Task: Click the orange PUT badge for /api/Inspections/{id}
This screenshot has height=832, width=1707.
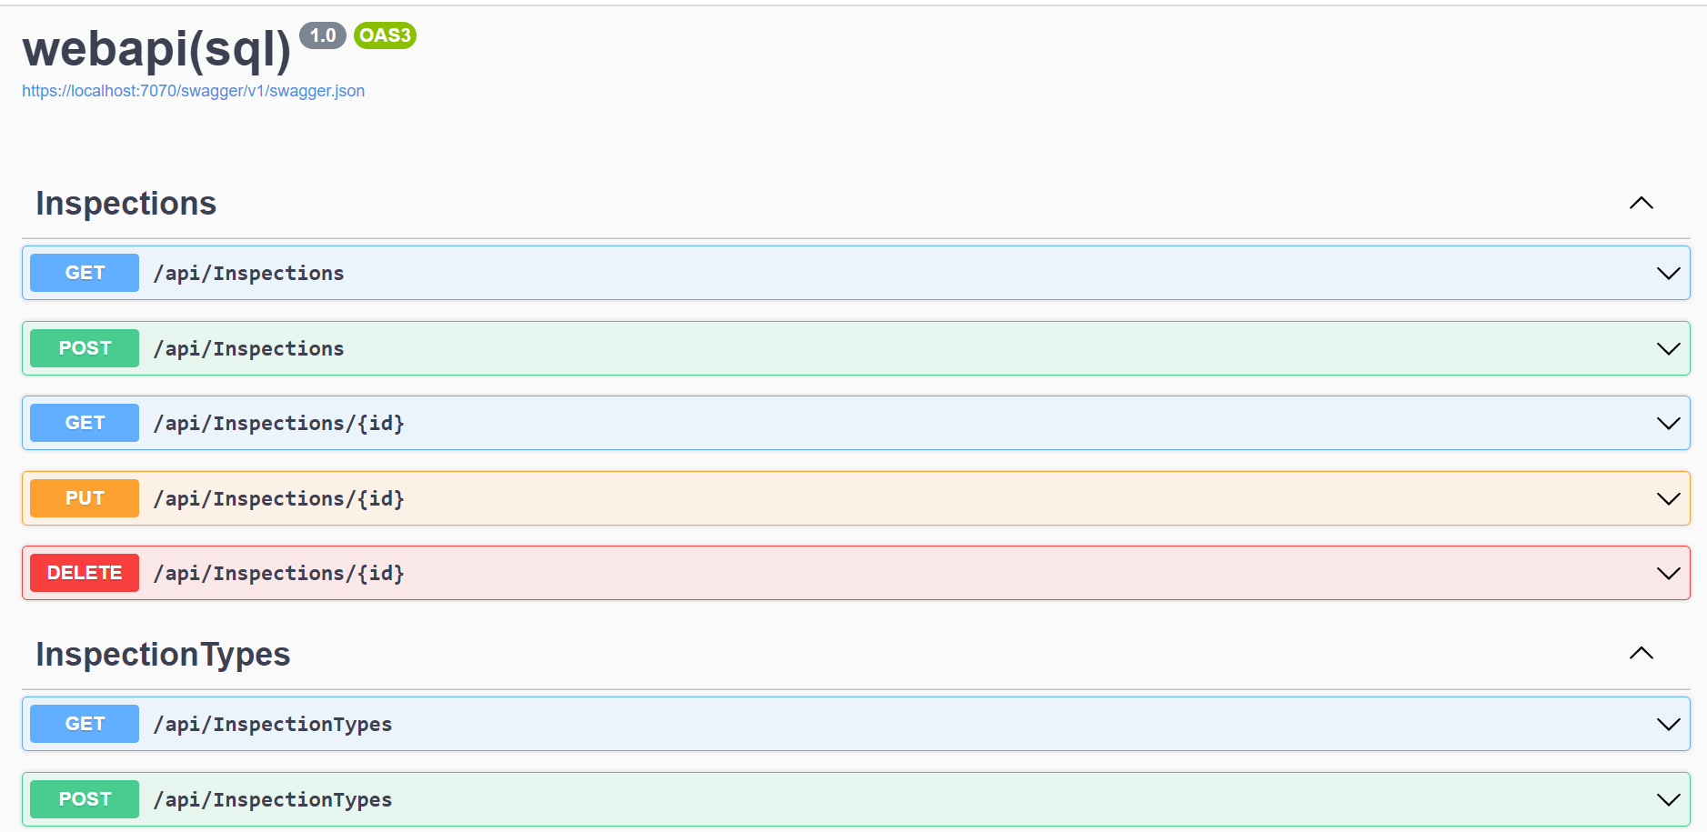Action: (x=84, y=498)
